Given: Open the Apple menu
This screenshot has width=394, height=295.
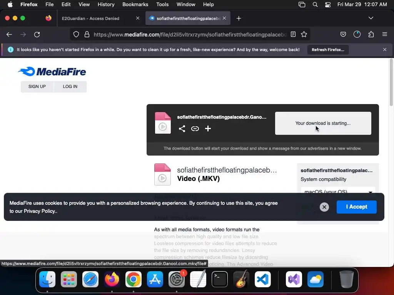Looking at the screenshot, I should pyautogui.click(x=10, y=5).
